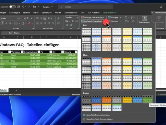
Task: Select the dark green Dunkel table style
Action: point(148,99)
